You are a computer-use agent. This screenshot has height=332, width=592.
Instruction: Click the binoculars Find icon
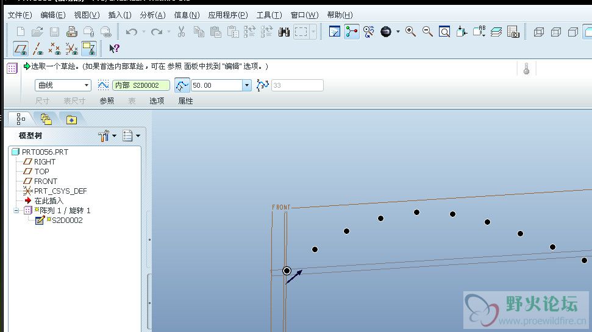point(284,32)
